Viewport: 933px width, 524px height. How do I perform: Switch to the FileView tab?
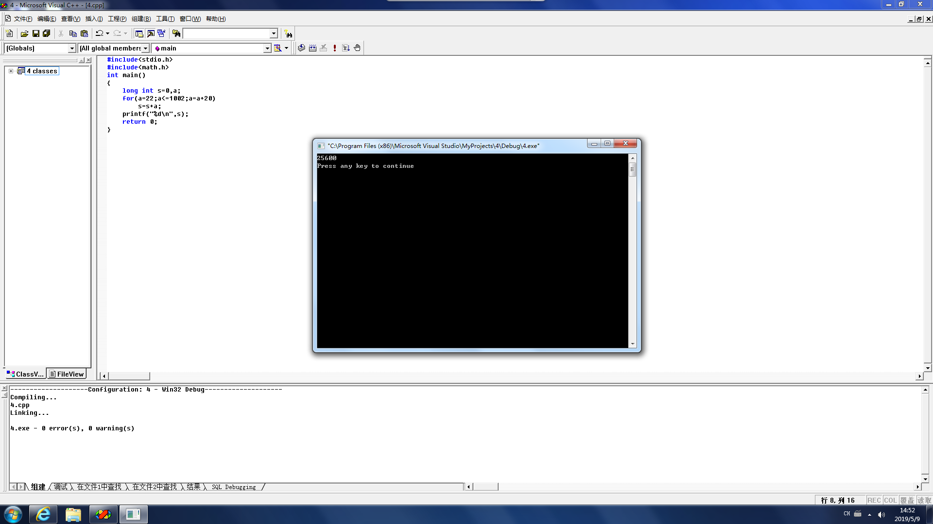tap(67, 374)
